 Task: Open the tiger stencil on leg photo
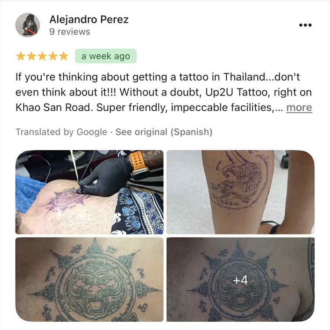click(241, 192)
